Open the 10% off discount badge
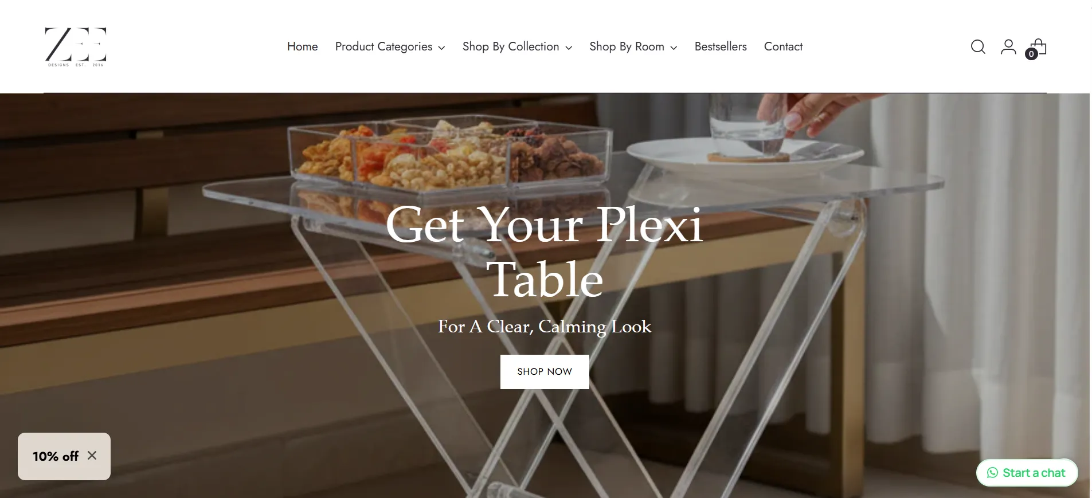Image resolution: width=1092 pixels, height=498 pixels. 56,456
